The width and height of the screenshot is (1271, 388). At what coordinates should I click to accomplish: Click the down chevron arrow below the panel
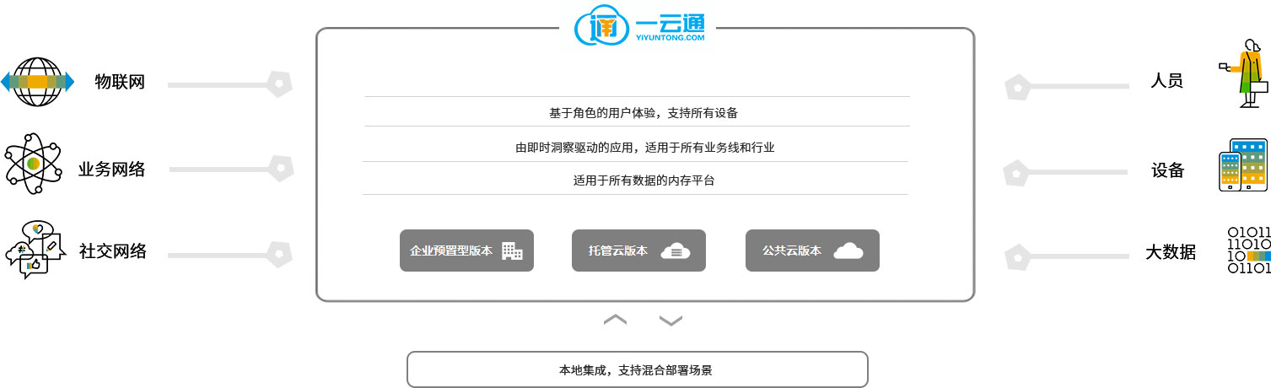coord(671,321)
